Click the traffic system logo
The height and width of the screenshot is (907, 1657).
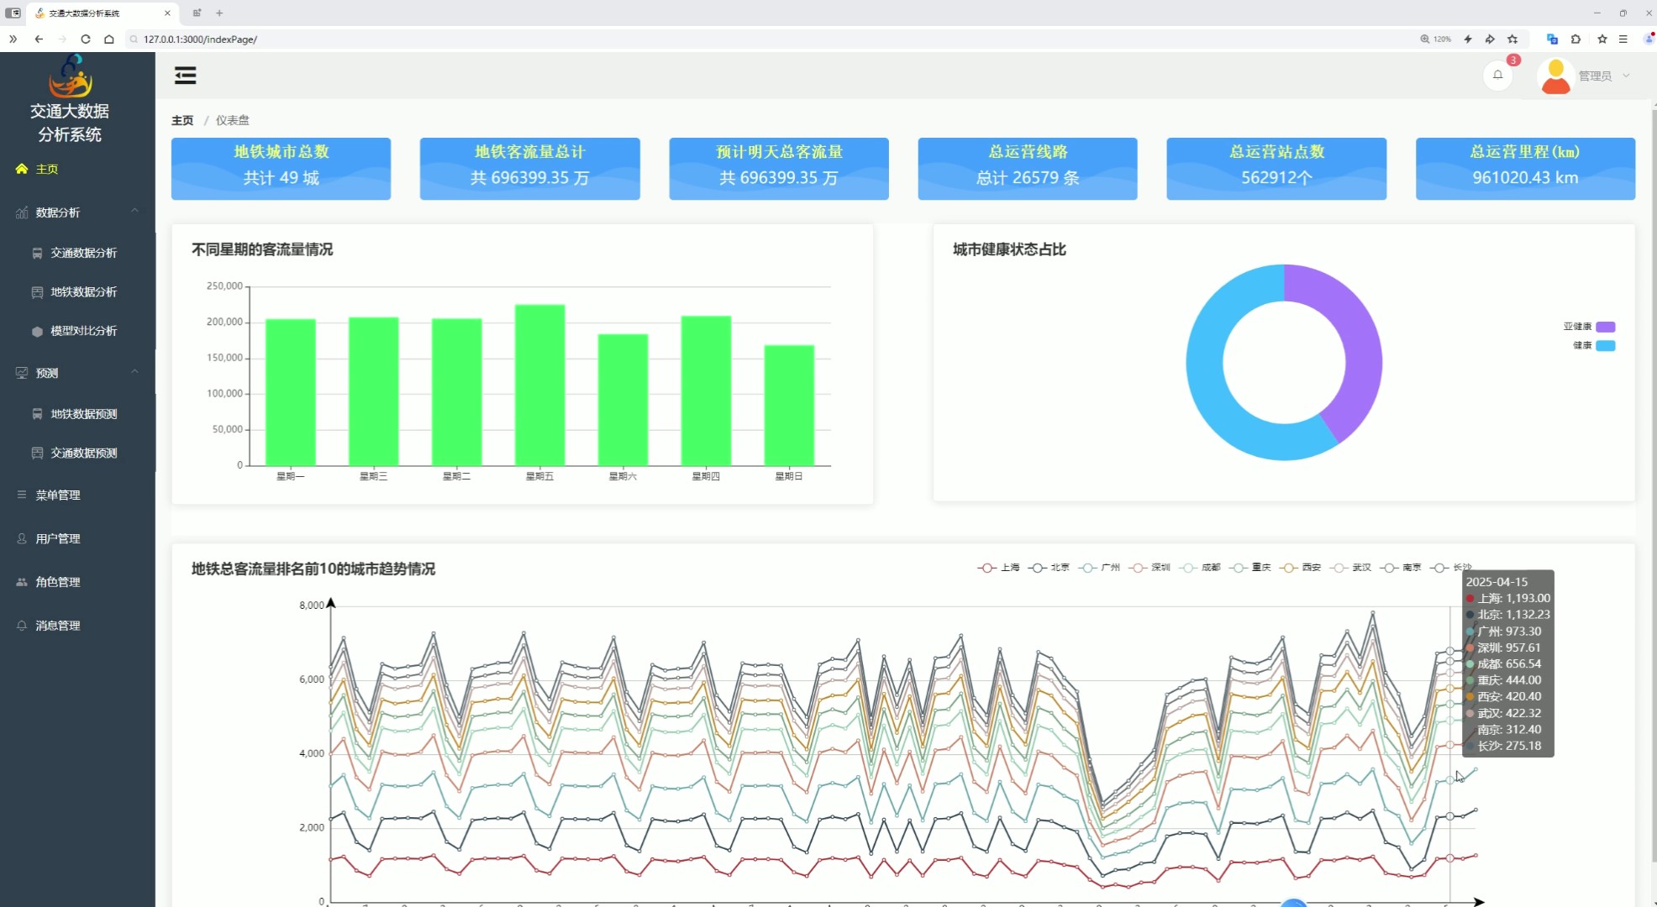(71, 77)
